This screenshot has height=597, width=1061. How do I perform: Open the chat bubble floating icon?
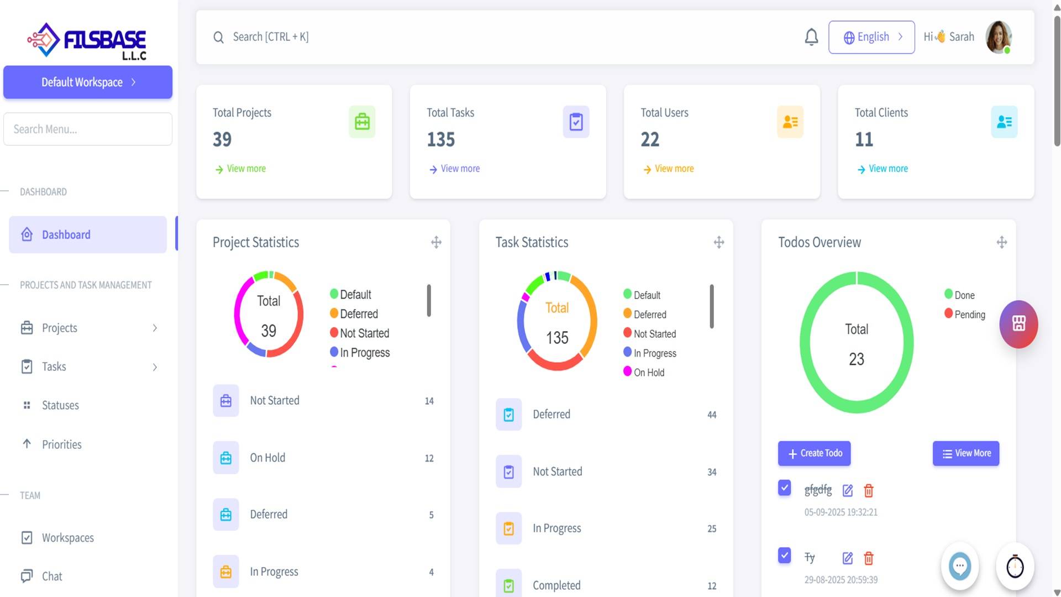pyautogui.click(x=959, y=566)
